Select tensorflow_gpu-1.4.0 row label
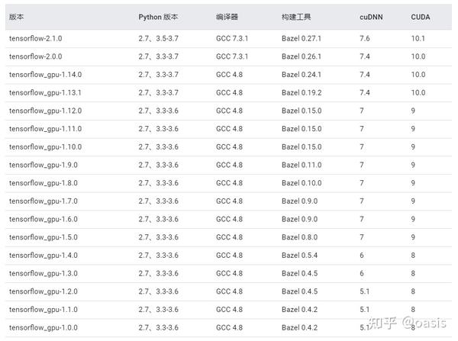This screenshot has width=458, height=341. tap(44, 256)
